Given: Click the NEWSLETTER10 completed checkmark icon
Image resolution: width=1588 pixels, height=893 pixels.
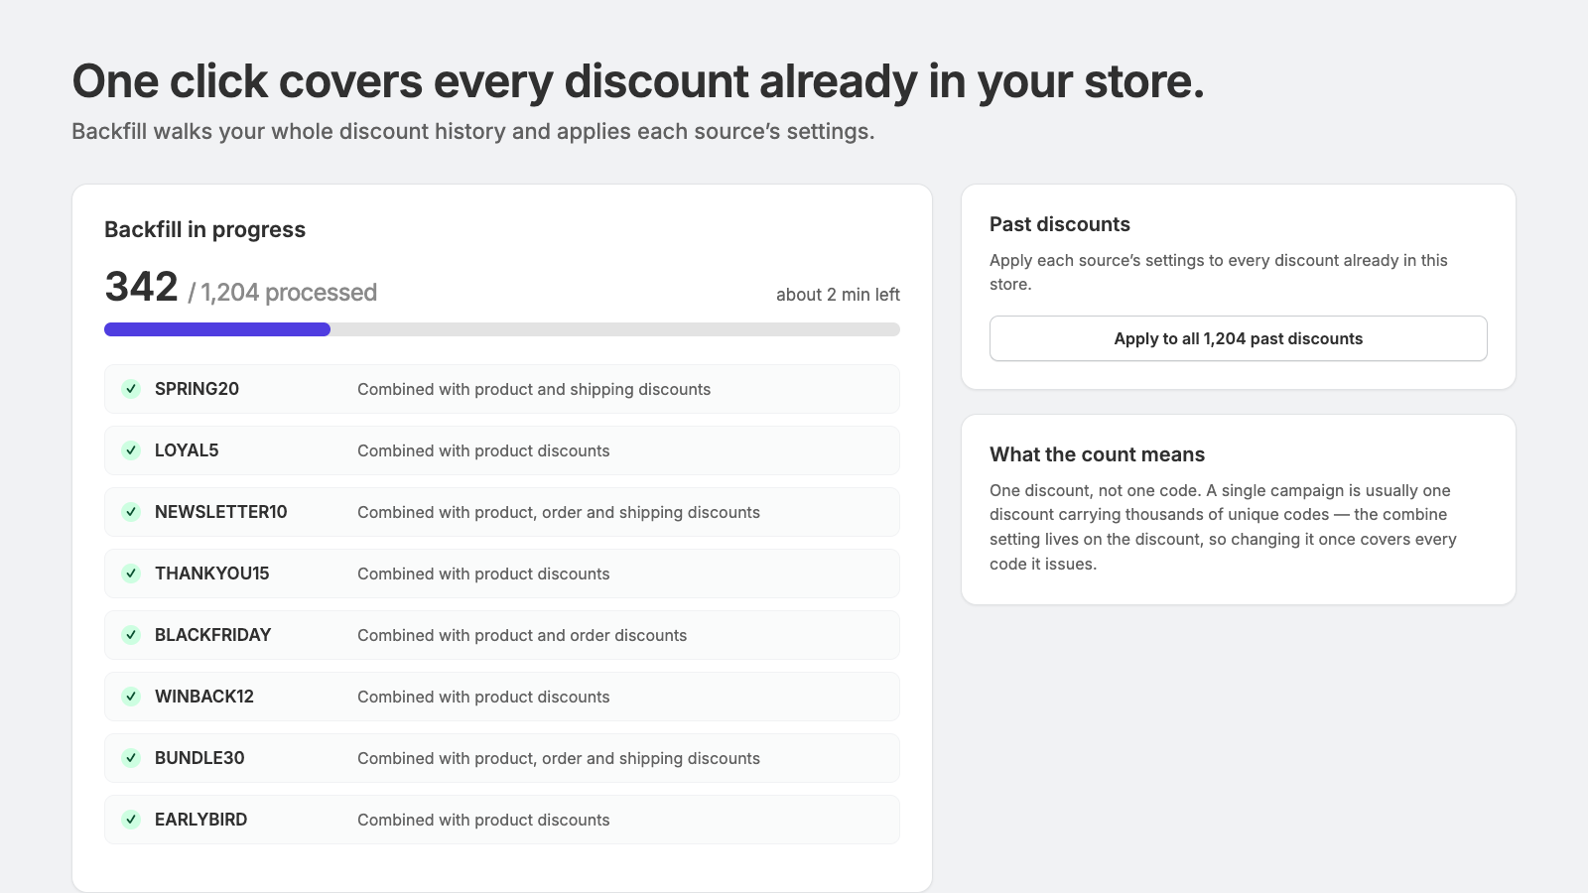Looking at the screenshot, I should (x=131, y=512).
